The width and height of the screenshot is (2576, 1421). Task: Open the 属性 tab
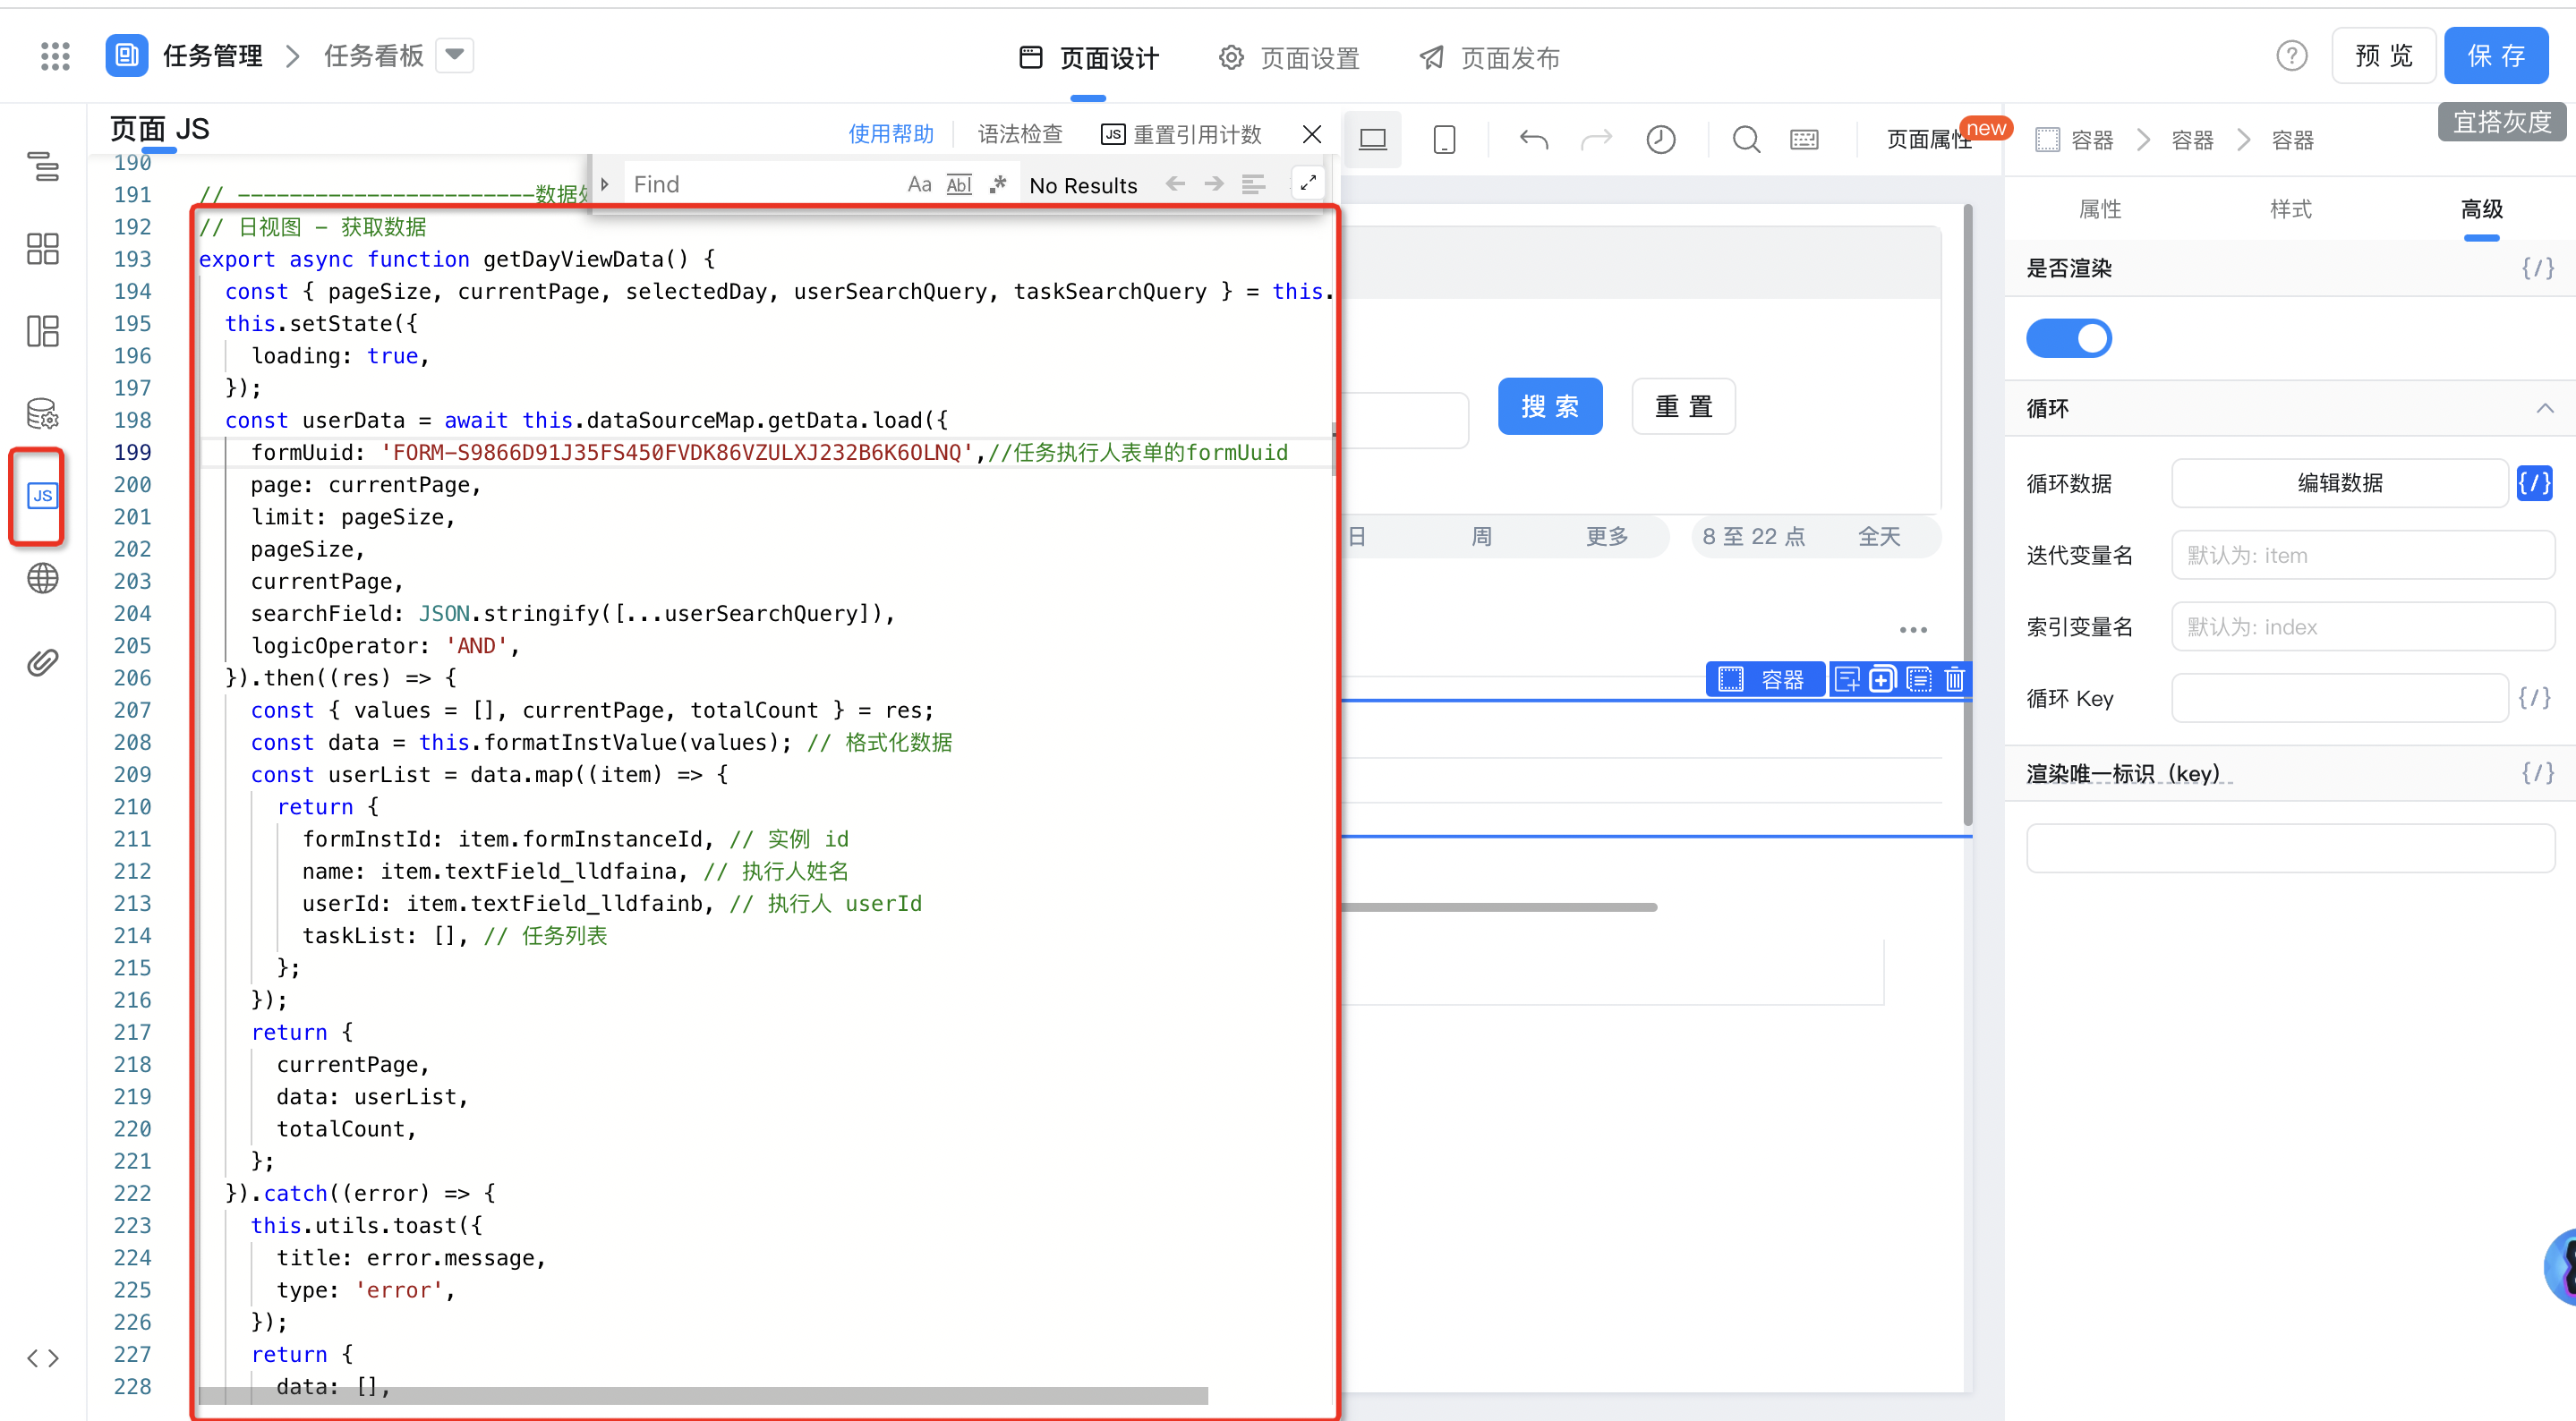(2100, 209)
